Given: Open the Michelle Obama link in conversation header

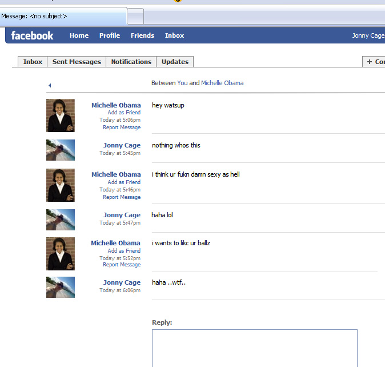Looking at the screenshot, I should 222,83.
